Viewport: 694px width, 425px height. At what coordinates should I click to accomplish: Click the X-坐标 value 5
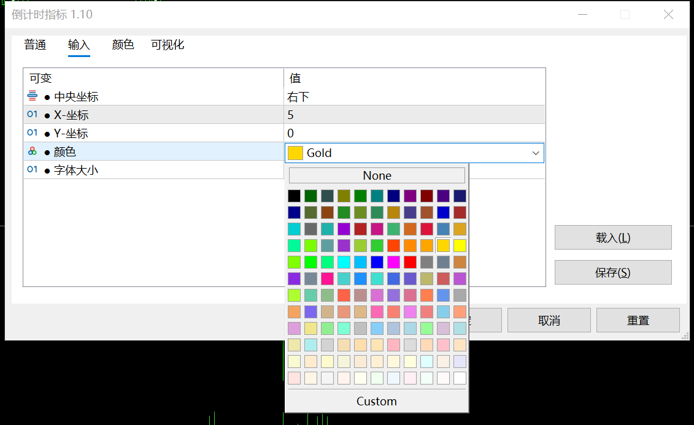click(x=290, y=115)
